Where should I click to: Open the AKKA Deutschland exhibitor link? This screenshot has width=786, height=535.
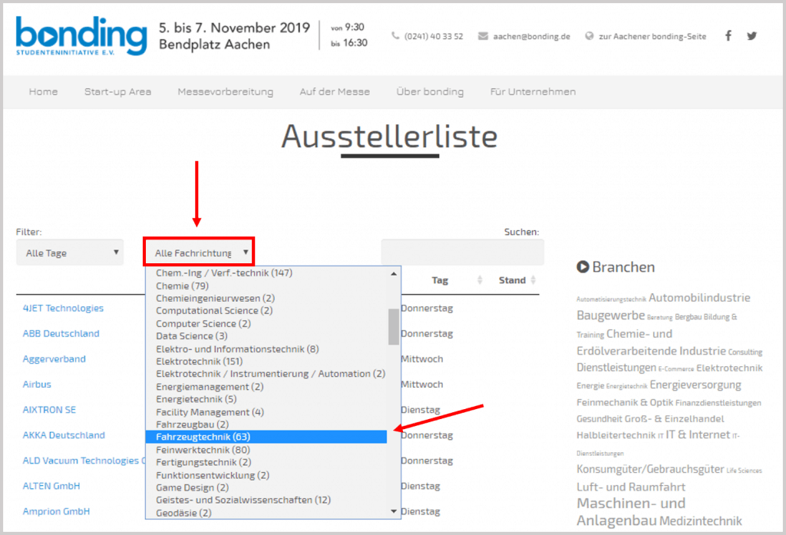(x=64, y=435)
